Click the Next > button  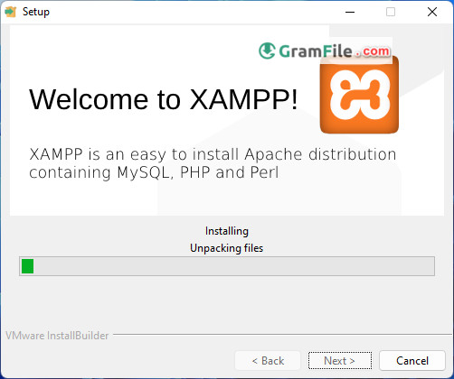(340, 360)
